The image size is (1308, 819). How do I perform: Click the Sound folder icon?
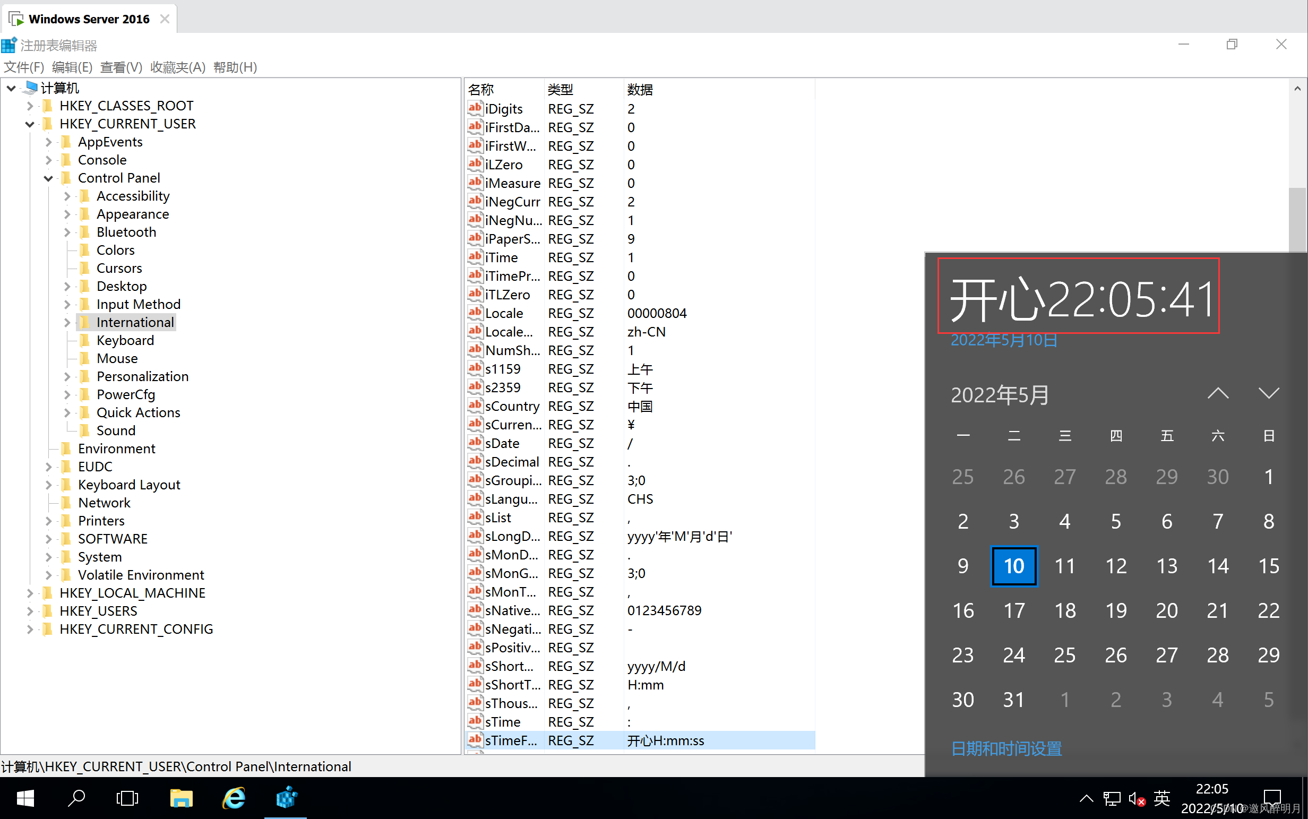(x=85, y=430)
